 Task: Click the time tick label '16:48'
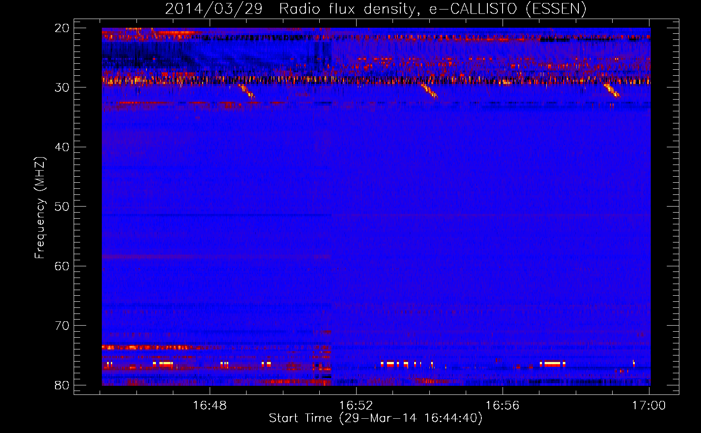click(x=210, y=405)
